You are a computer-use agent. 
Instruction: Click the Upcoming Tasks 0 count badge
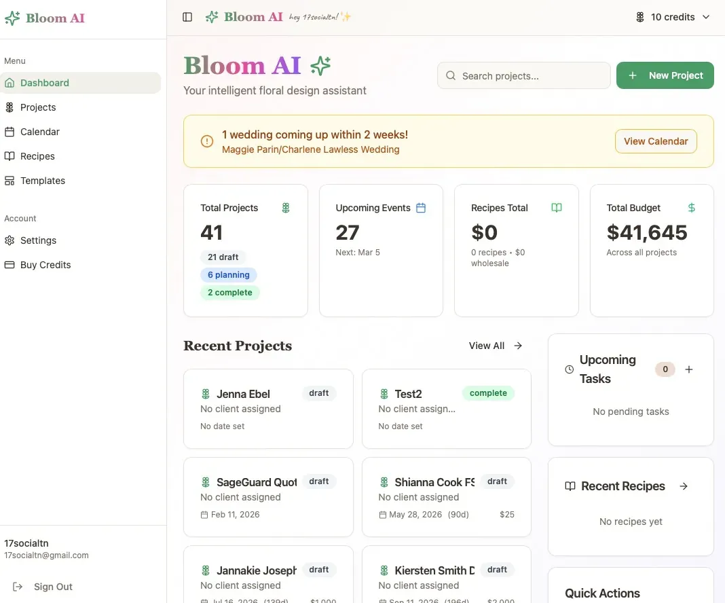[x=665, y=369]
